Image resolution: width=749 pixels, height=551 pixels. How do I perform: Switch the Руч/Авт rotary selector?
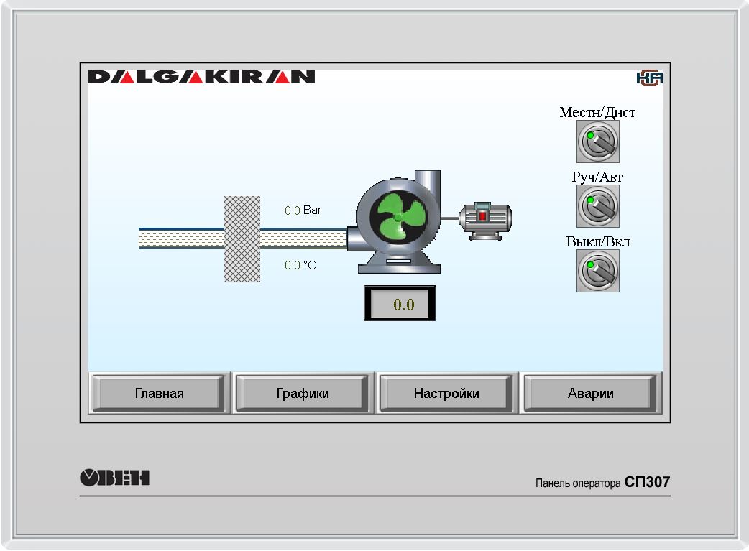click(x=597, y=206)
